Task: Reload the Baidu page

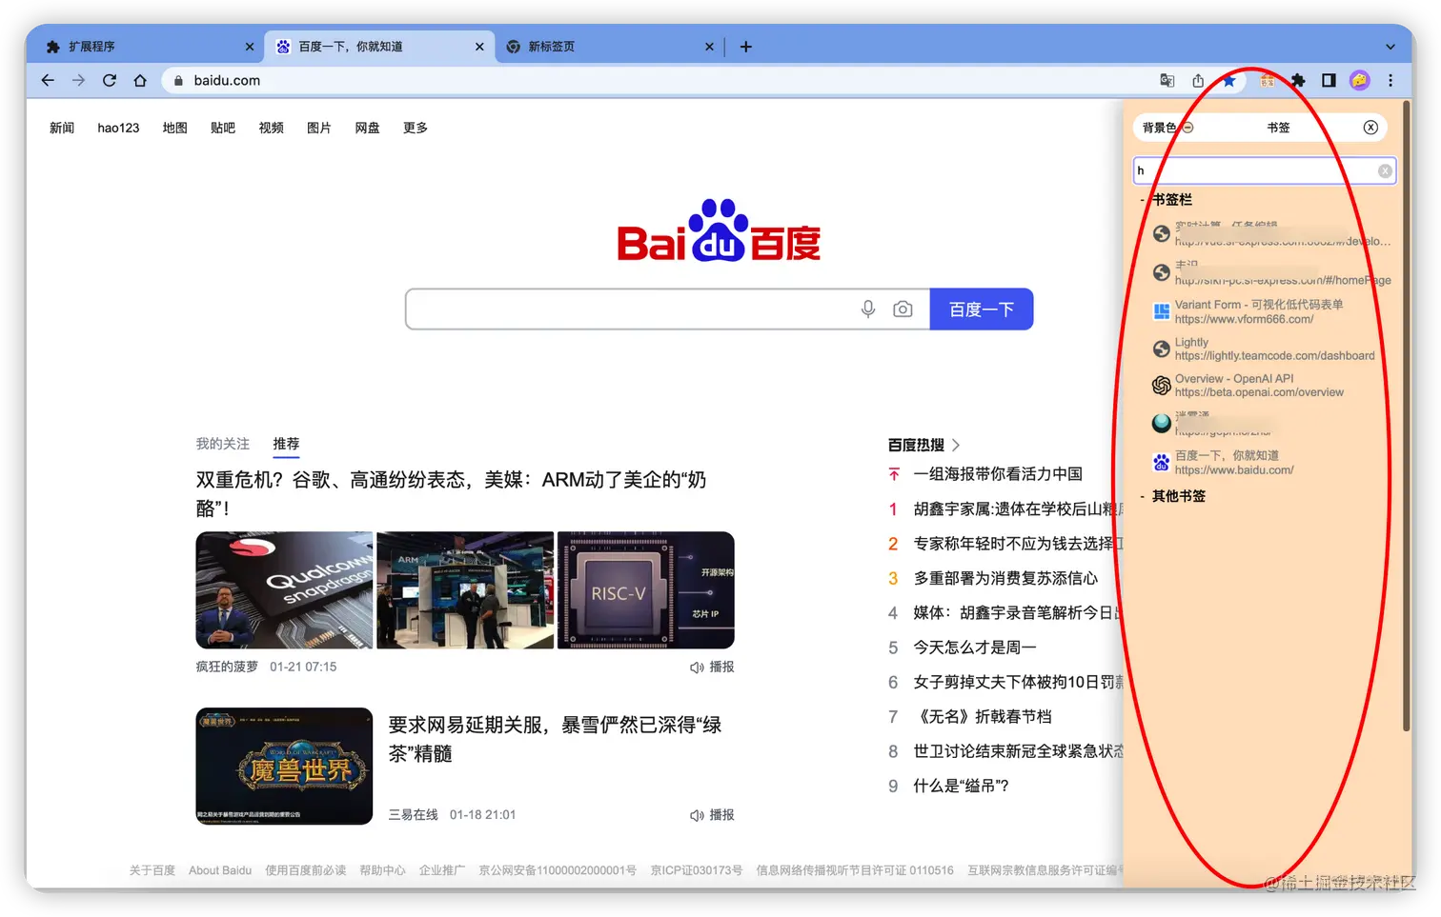Action: pos(110,81)
